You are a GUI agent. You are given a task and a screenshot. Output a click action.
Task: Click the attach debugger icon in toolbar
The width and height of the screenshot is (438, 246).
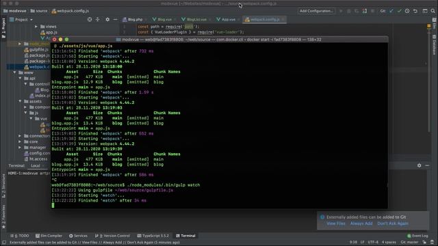tap(365, 11)
